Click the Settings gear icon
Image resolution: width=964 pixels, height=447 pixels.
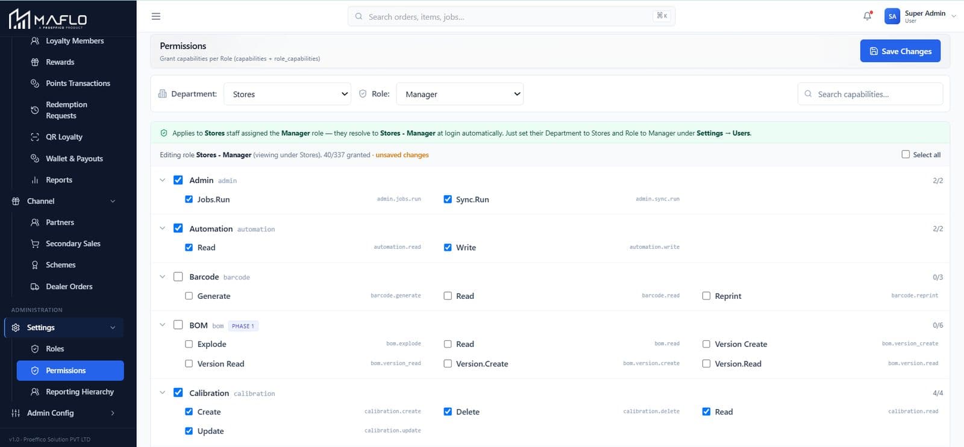(x=16, y=327)
